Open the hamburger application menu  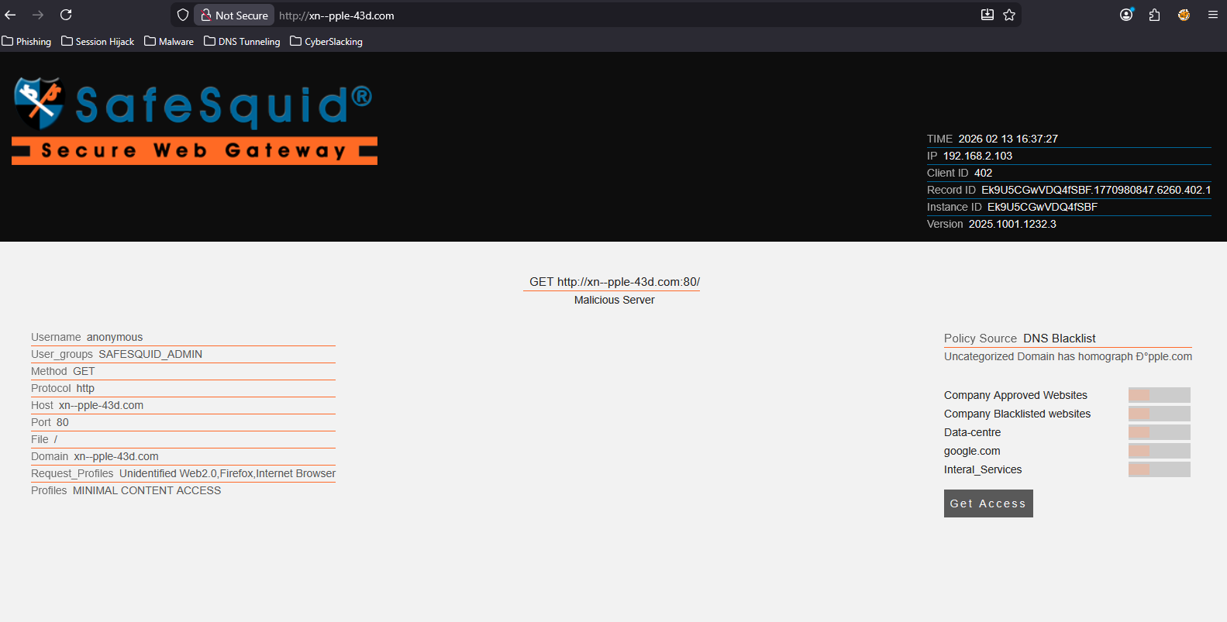click(1213, 15)
